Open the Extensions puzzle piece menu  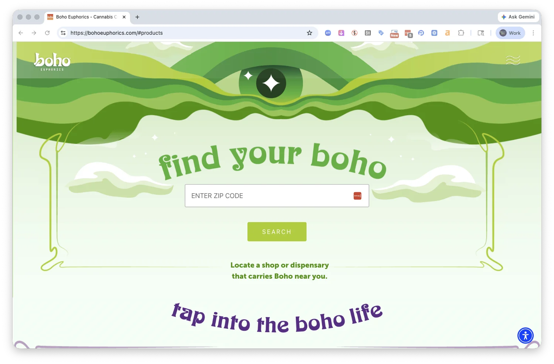pyautogui.click(x=461, y=33)
